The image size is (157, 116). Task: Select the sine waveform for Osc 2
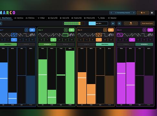(41, 35)
